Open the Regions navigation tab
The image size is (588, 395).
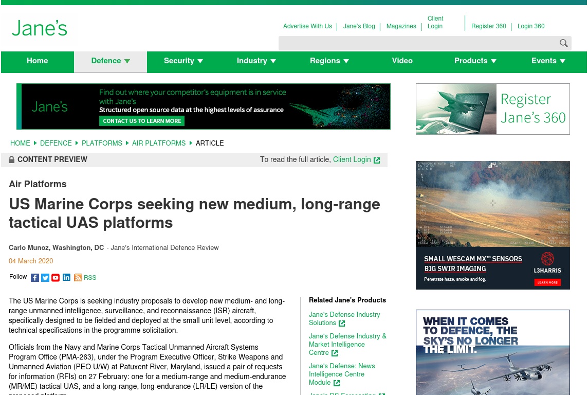tap(329, 62)
